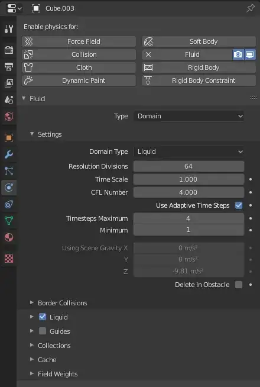This screenshot has width=260, height=387.
Task: Enable Rigid Body physics
Action: click(199, 67)
